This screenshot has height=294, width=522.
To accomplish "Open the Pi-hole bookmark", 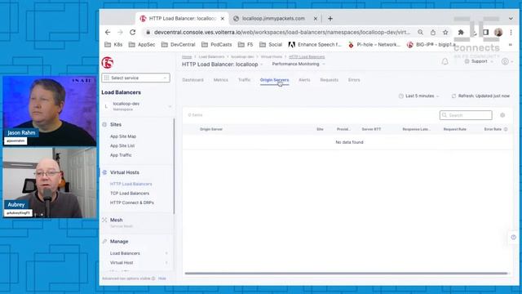I will 374,44.
